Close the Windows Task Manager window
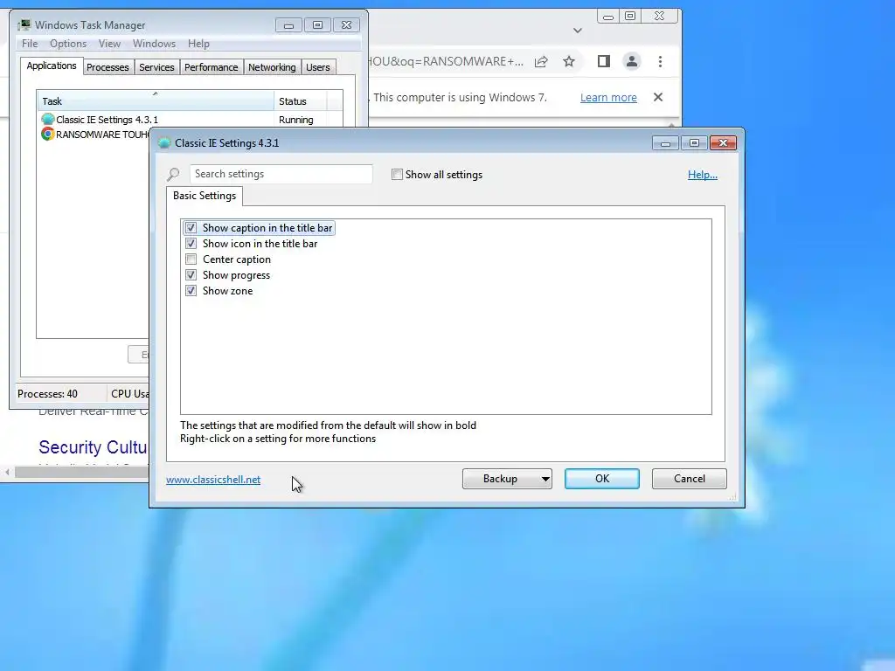 pos(346,25)
